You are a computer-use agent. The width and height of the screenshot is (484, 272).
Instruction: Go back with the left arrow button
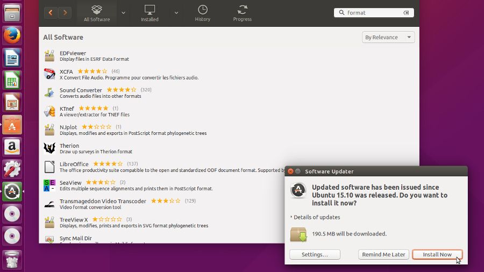click(51, 13)
